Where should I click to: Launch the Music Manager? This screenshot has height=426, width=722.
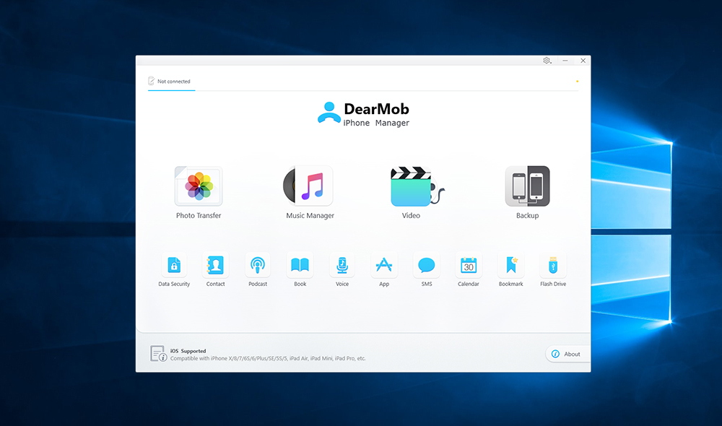pos(308,186)
